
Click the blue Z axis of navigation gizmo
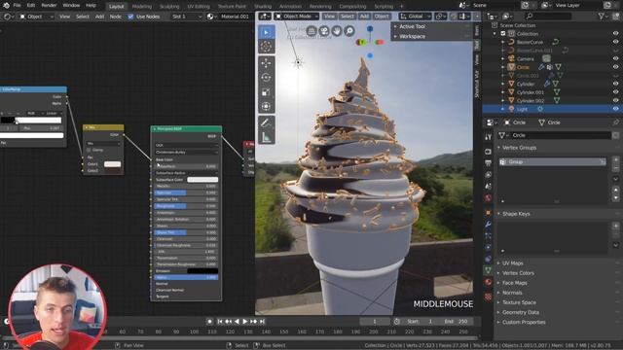click(x=370, y=29)
